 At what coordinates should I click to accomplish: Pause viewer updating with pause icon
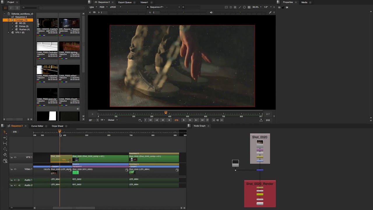click(x=249, y=7)
